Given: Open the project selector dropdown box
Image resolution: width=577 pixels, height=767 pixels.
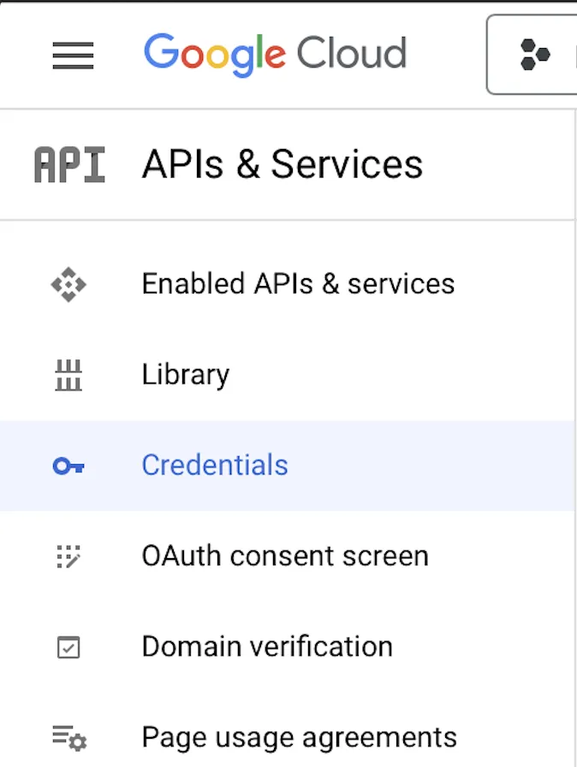Looking at the screenshot, I should click(532, 55).
